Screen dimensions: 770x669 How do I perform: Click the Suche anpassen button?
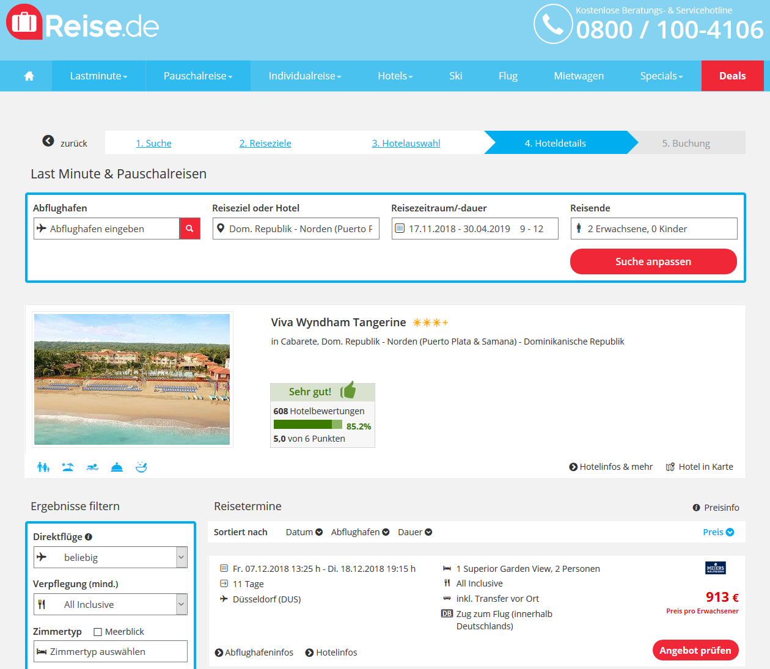click(x=653, y=261)
